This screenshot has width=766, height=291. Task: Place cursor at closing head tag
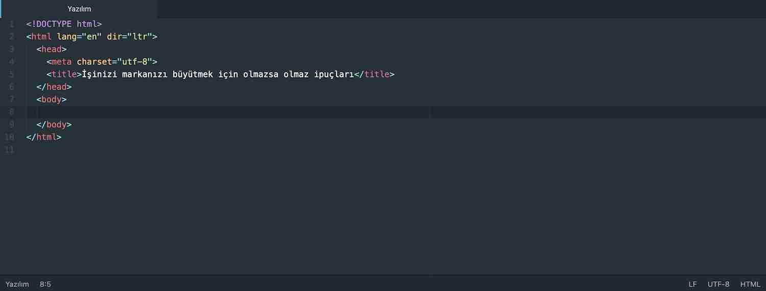(54, 87)
